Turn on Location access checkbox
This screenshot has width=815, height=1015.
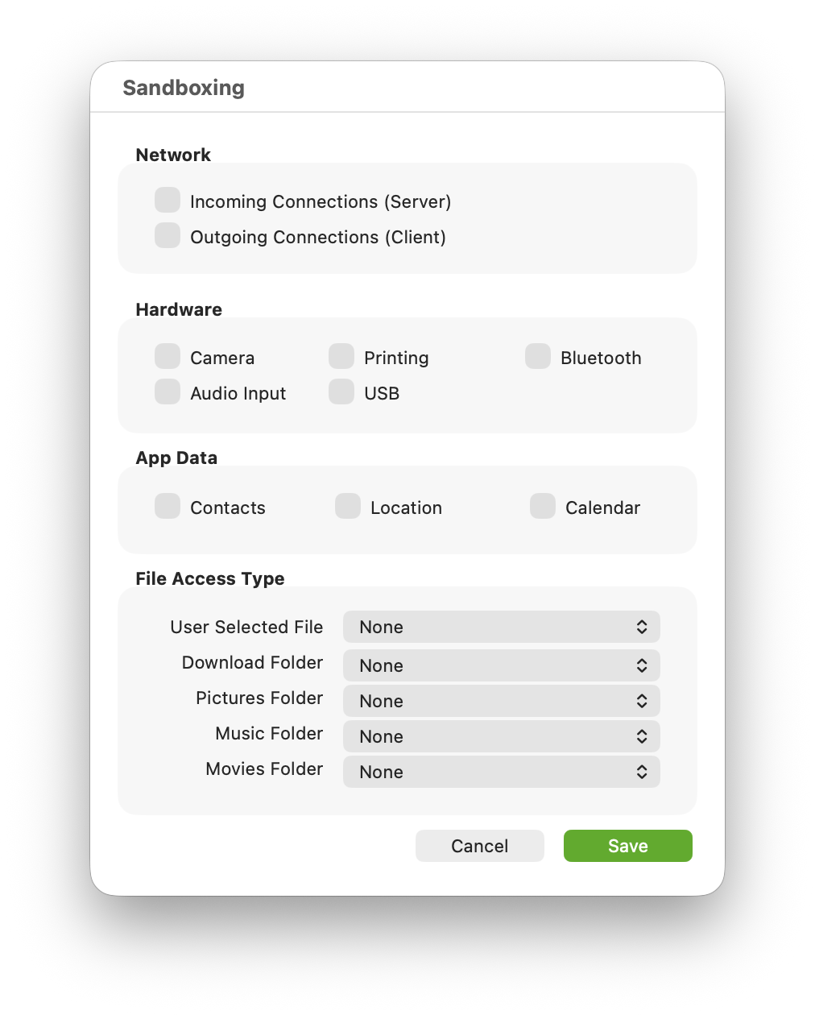348,506
